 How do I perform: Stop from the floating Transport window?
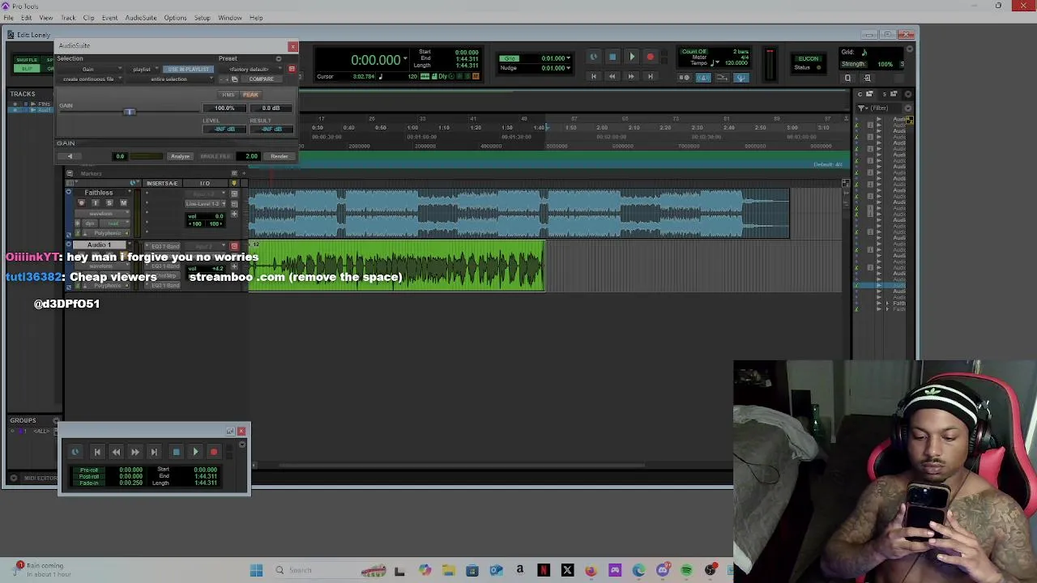[x=176, y=453]
